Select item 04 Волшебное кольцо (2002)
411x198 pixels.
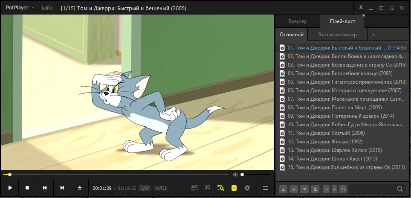coord(342,73)
